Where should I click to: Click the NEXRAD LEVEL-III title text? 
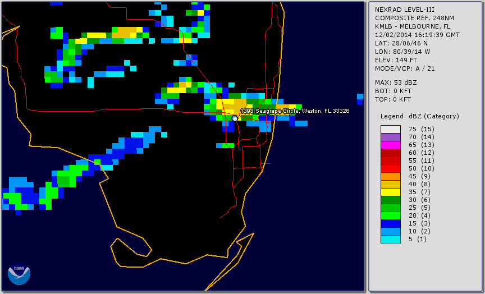[405, 10]
